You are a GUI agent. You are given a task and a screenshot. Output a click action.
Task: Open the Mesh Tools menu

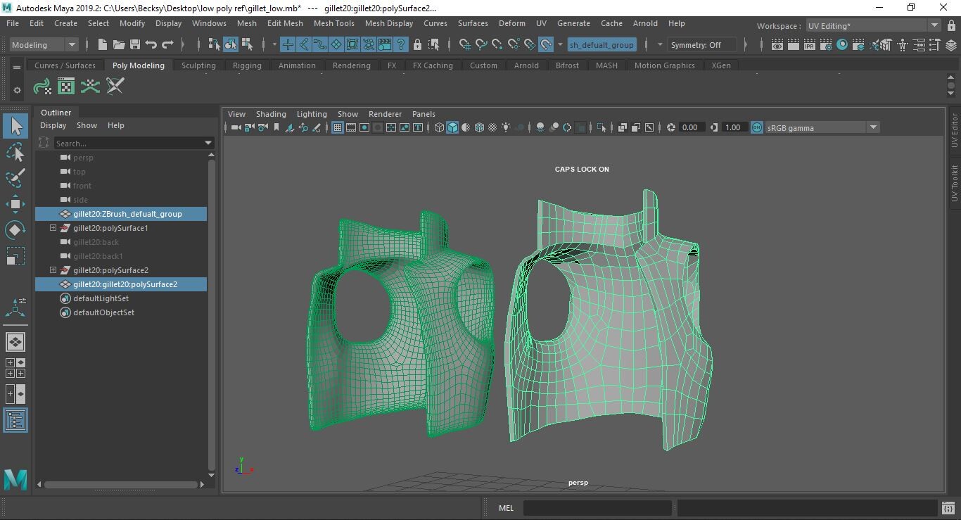[x=333, y=23]
